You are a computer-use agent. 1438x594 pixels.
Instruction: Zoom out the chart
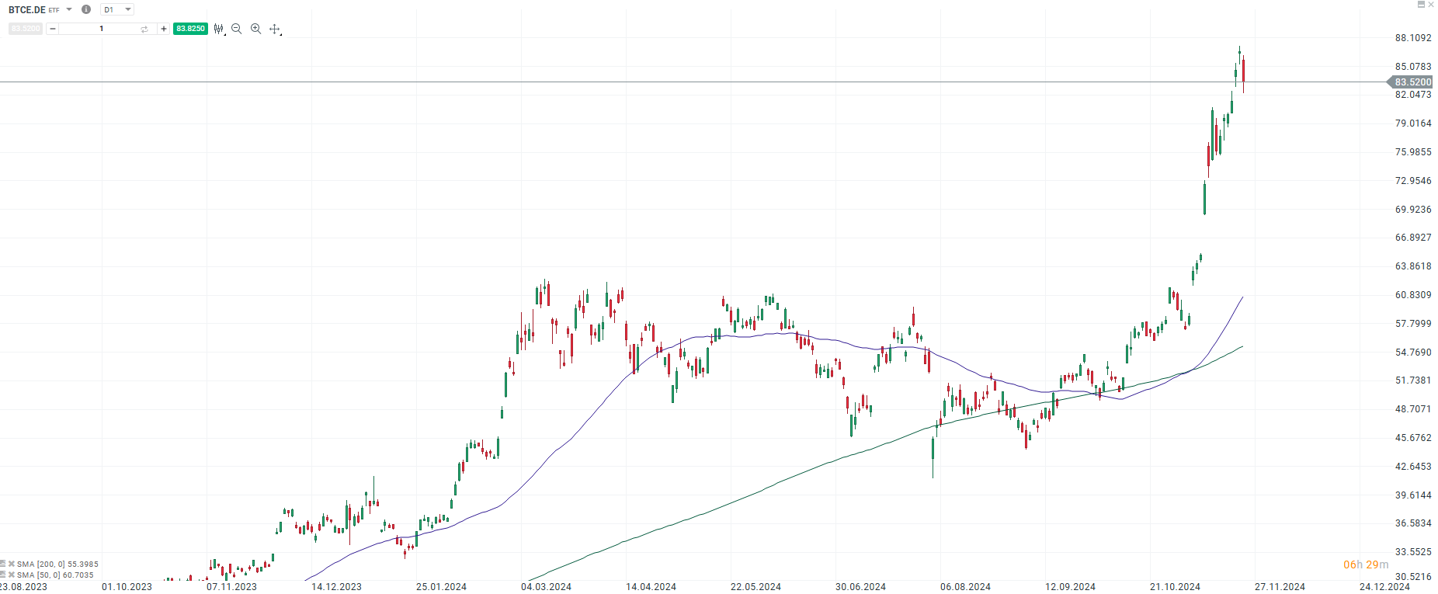(237, 29)
